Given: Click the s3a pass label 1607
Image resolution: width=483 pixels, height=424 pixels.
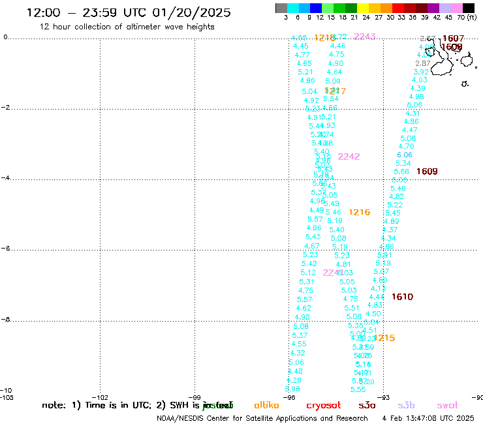Looking at the screenshot, I should 453,38.
